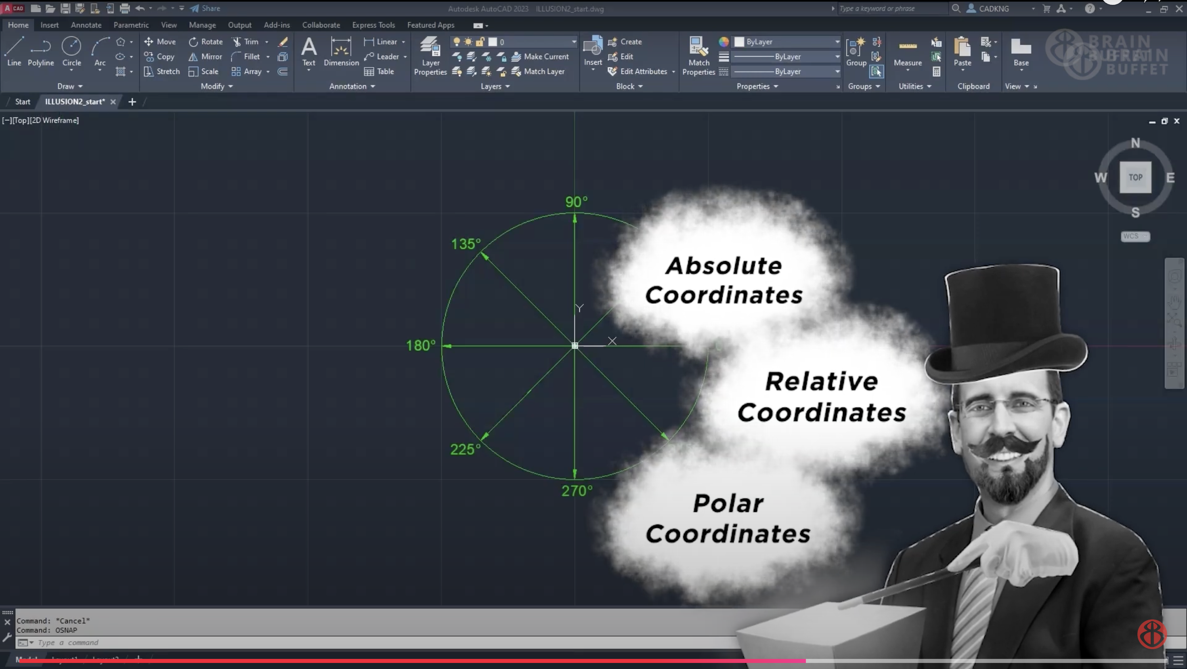The height and width of the screenshot is (669, 1187).
Task: Toggle the layer 0 lock icon
Action: click(x=480, y=42)
